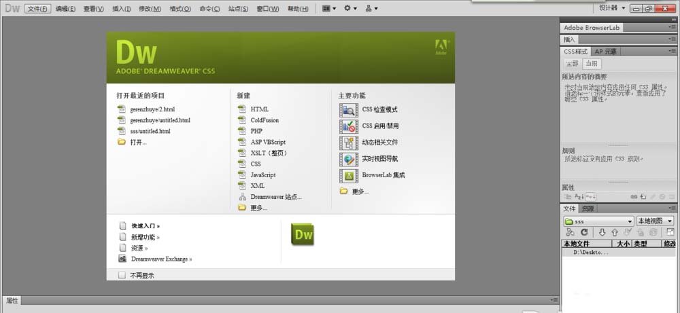Create a new ColdFusion document
The image size is (680, 313).
point(265,120)
